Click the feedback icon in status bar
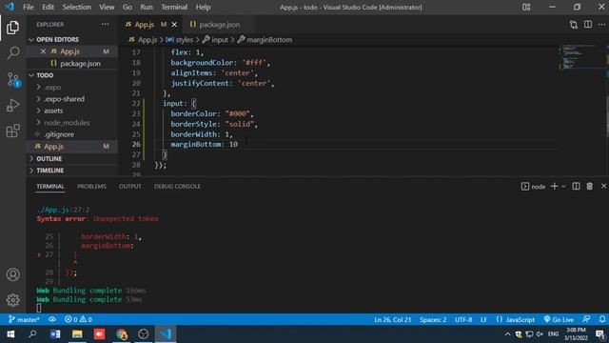The width and height of the screenshot is (609, 343). pos(586,320)
